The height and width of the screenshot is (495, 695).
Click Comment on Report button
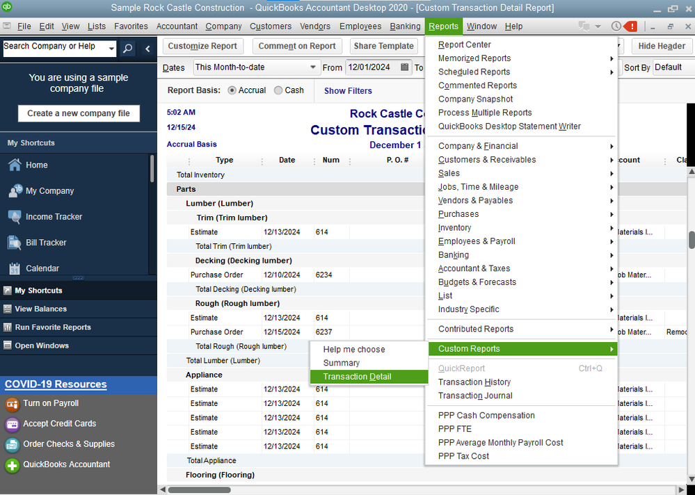click(297, 46)
